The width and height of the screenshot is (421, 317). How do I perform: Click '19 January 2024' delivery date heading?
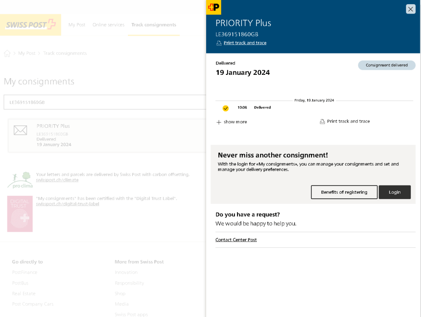point(243,72)
